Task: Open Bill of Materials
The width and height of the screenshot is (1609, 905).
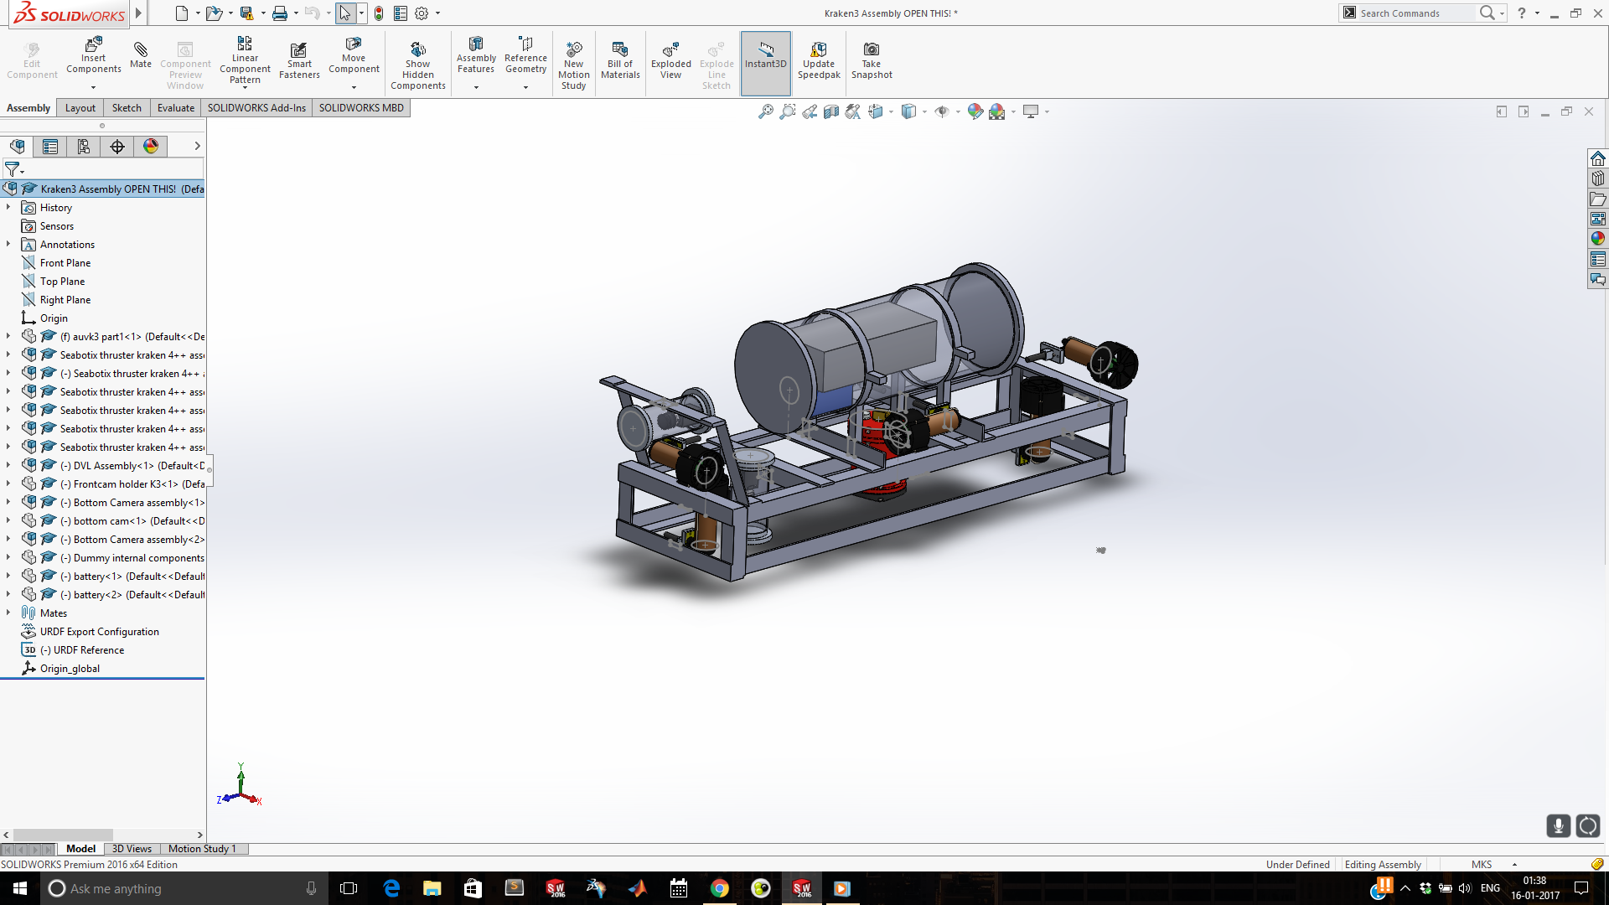Action: click(620, 60)
